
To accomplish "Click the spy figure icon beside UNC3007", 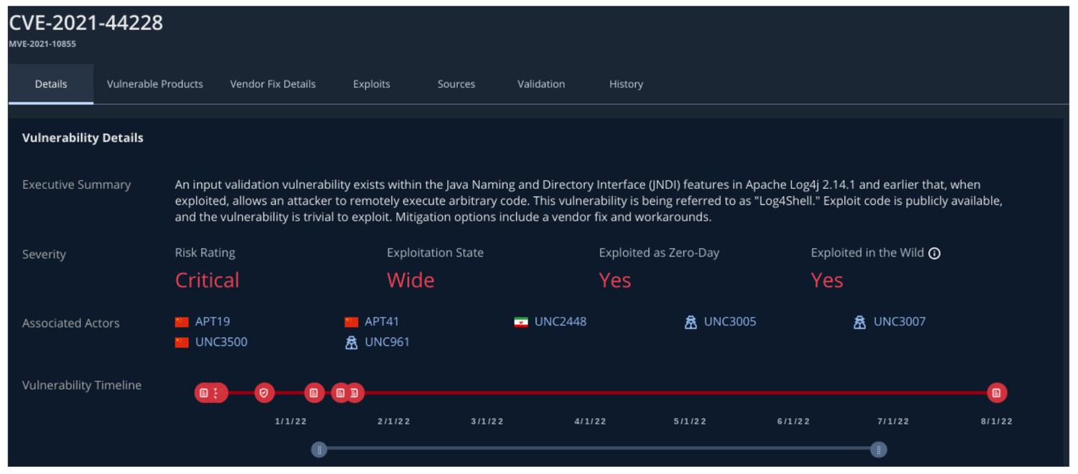I will point(860,322).
